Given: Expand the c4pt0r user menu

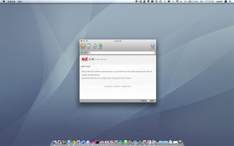Looking at the screenshot, I should pyautogui.click(x=220, y=2).
